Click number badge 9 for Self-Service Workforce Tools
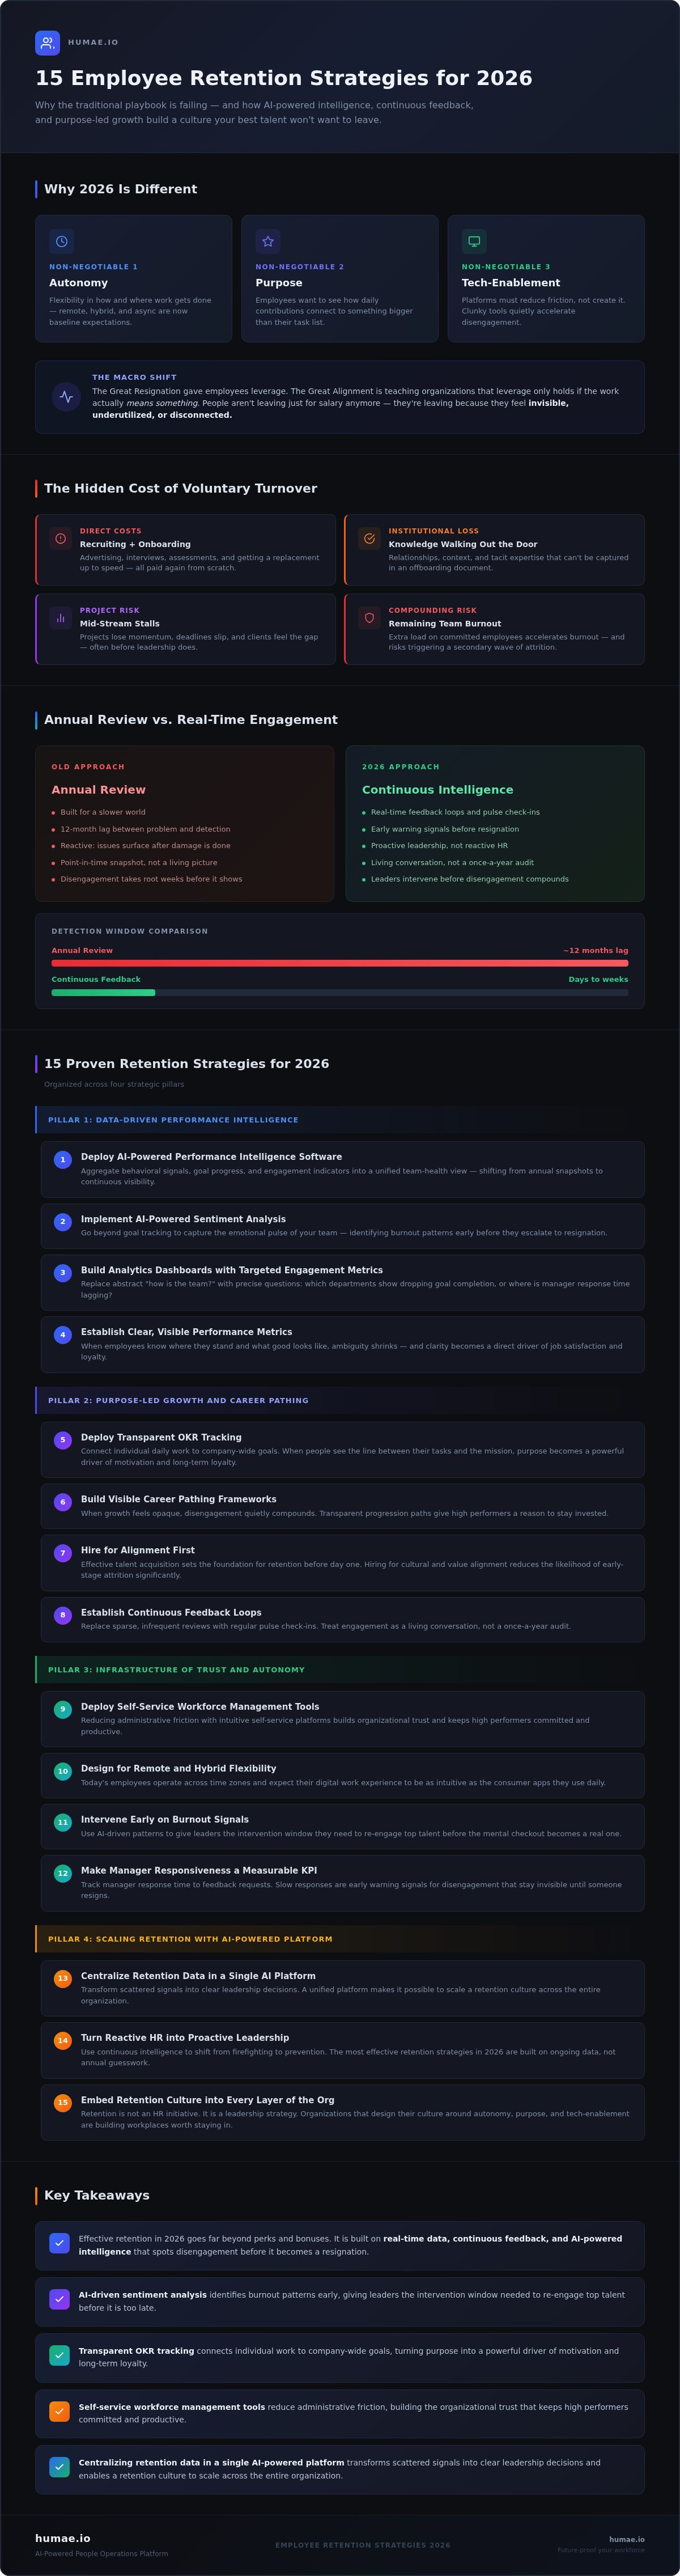The width and height of the screenshot is (680, 2576). coord(63,1709)
